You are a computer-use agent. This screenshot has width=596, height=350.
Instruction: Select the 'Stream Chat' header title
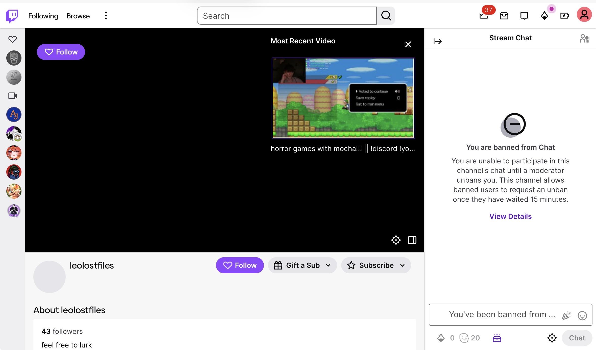(x=510, y=38)
